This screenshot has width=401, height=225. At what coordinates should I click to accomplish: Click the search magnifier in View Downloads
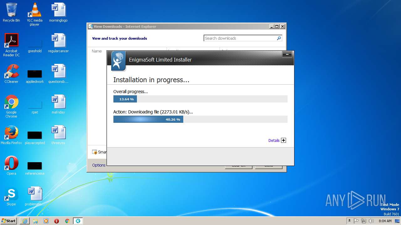click(x=279, y=38)
